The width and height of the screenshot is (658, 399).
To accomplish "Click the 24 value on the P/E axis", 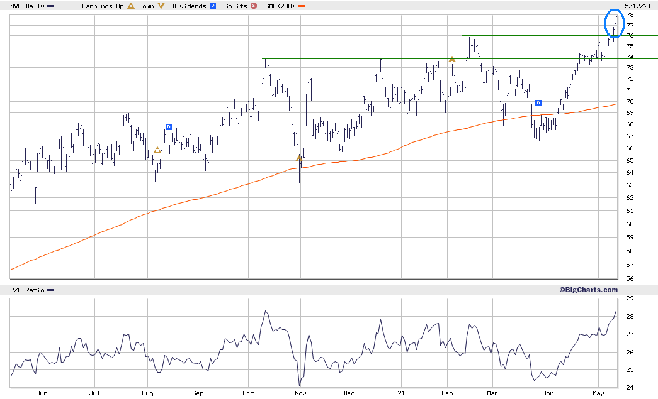I will coord(630,387).
